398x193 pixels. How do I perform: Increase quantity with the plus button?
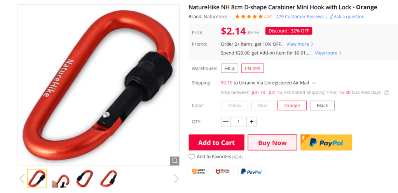[x=251, y=122]
